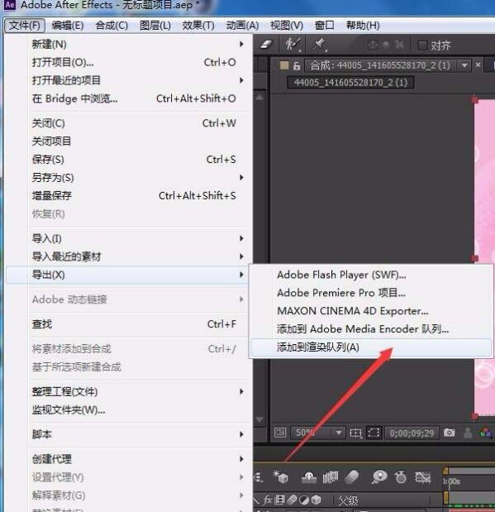Toggle the region of interest button
The height and width of the screenshot is (512, 495).
[374, 433]
